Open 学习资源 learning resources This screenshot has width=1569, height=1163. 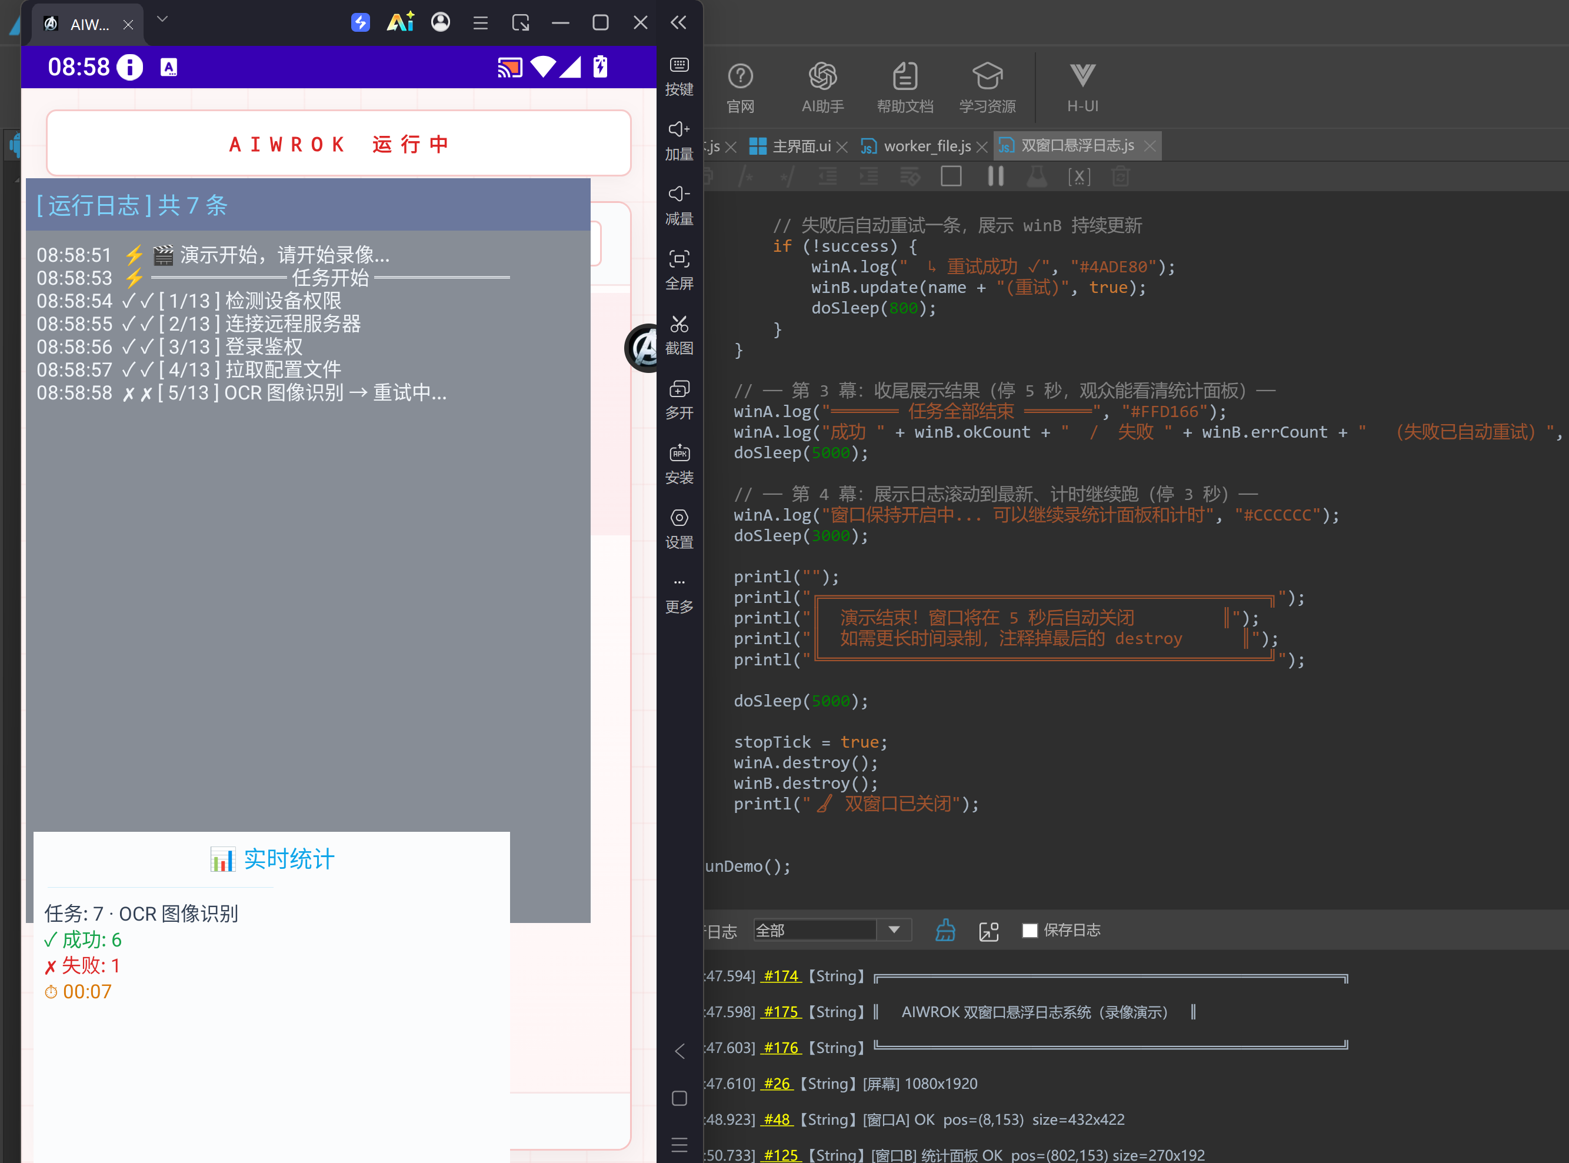click(x=987, y=88)
